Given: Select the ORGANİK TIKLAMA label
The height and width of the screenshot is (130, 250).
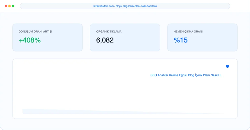Looking at the screenshot, I should pos(109,31).
